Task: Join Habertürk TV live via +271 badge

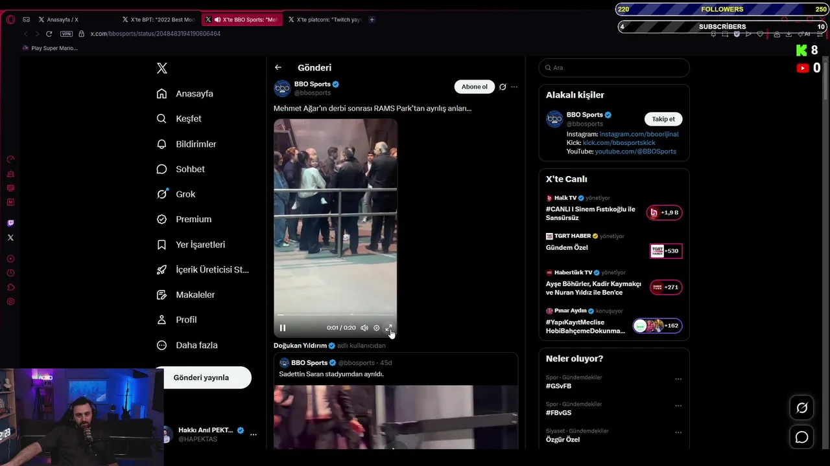Action: 666,287
